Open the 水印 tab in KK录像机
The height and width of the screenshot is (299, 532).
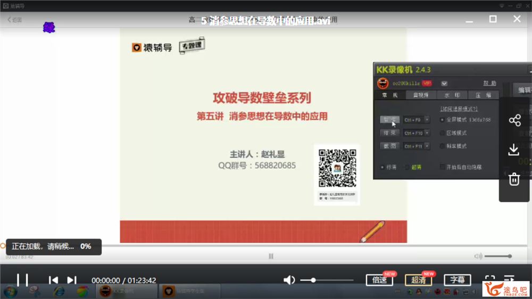[452, 95]
